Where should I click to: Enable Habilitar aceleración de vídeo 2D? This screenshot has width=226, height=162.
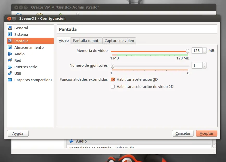[x=113, y=87]
